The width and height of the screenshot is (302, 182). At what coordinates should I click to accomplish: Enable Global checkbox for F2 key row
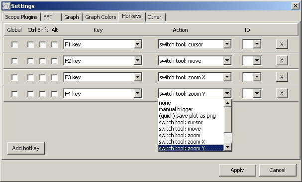coord(14,61)
